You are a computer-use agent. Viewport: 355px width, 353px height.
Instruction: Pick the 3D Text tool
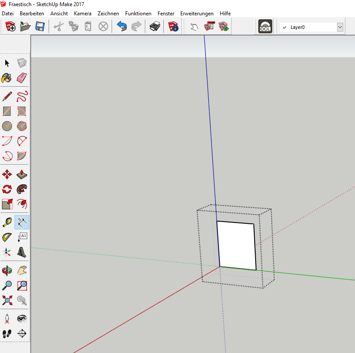click(x=22, y=252)
